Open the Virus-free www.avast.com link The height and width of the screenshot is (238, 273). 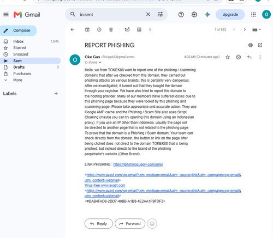point(105,186)
